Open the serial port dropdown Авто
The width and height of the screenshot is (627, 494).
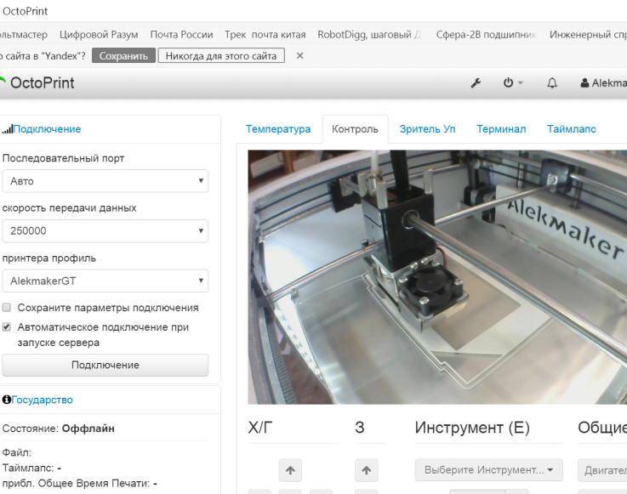tap(105, 181)
